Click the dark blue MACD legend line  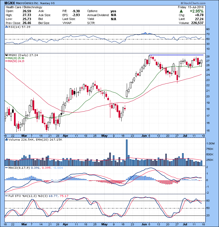pyautogui.click(x=7, y=168)
